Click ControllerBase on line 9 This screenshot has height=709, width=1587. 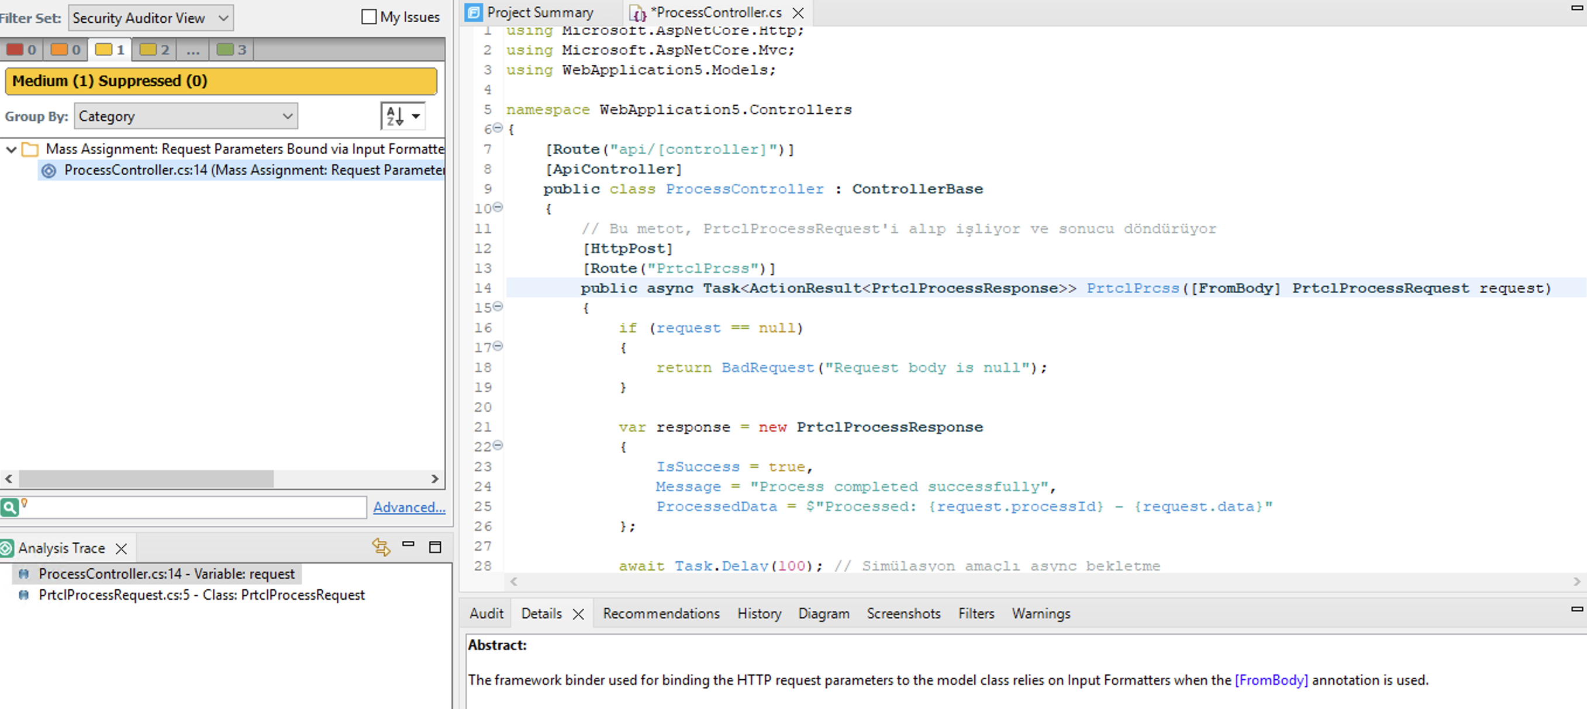coord(917,189)
